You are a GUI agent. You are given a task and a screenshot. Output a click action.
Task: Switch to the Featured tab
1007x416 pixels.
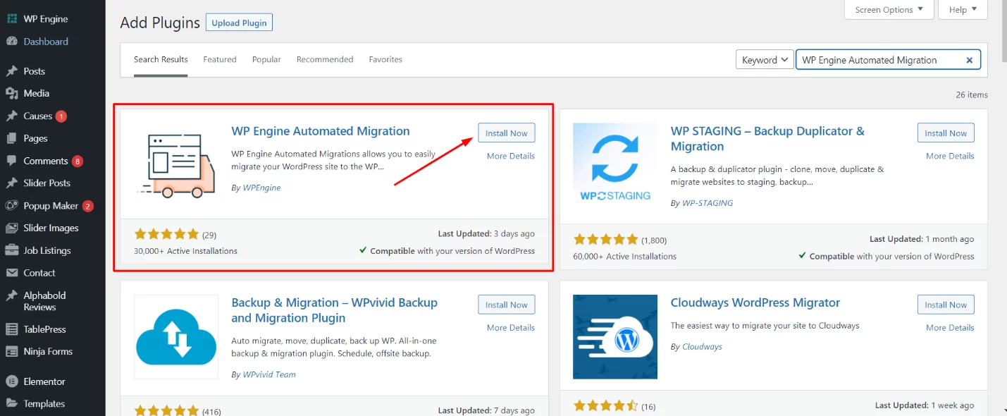click(220, 59)
